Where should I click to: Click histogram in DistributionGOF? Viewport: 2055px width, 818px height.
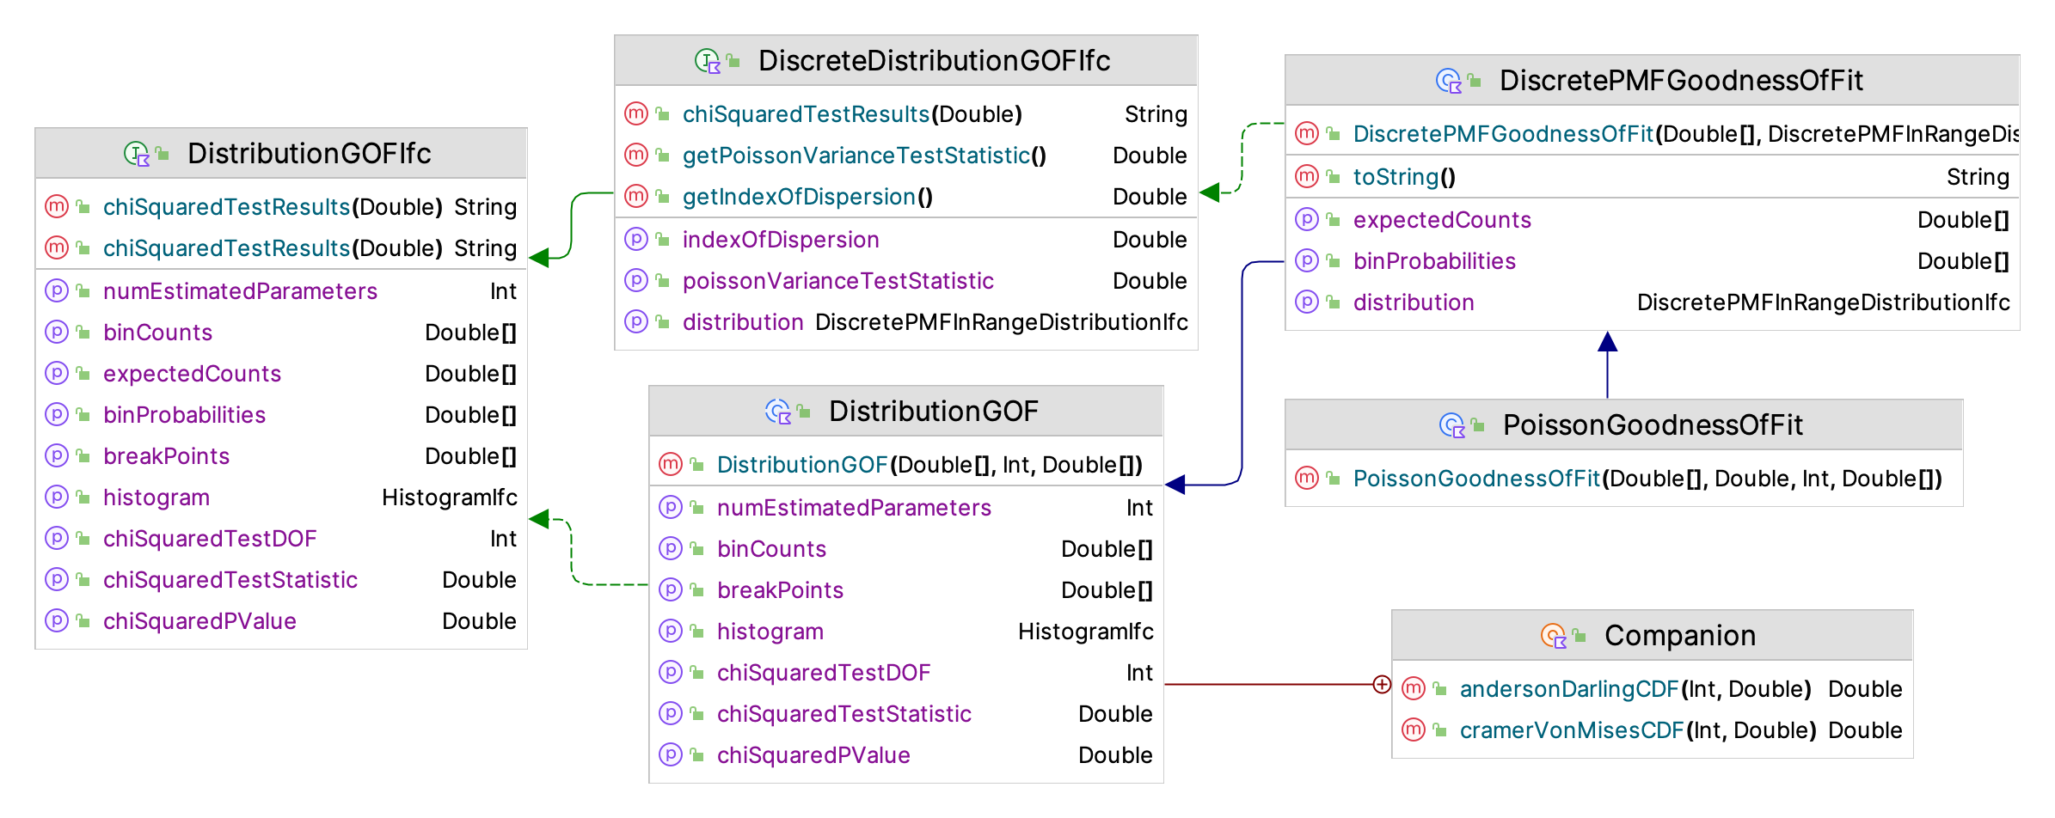(x=770, y=632)
